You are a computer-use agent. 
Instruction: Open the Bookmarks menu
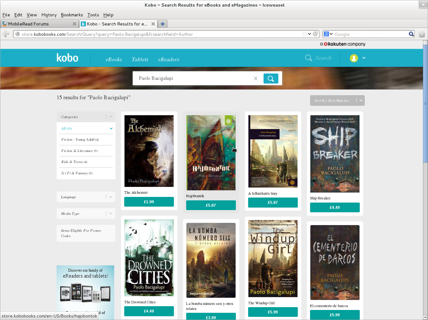[72, 15]
